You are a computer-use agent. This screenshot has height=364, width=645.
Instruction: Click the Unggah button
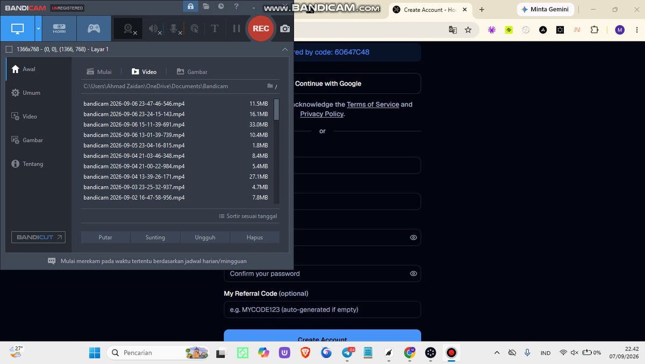click(x=205, y=237)
